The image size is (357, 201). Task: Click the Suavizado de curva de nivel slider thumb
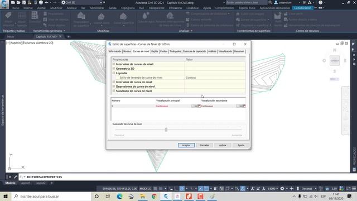tap(166, 130)
